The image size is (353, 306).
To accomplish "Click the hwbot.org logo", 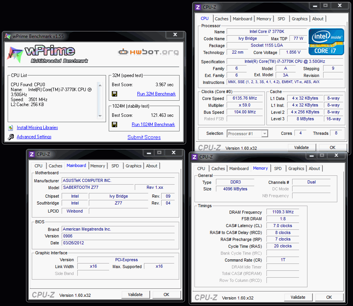I will [149, 52].
